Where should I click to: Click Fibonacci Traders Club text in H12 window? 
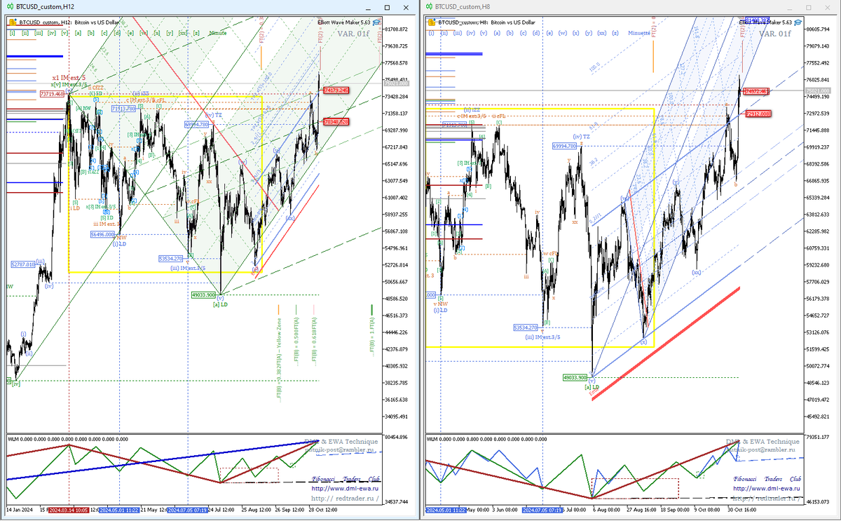[x=345, y=479]
